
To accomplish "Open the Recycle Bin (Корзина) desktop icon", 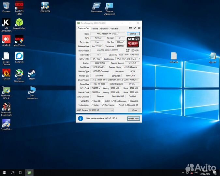I will (6, 7).
